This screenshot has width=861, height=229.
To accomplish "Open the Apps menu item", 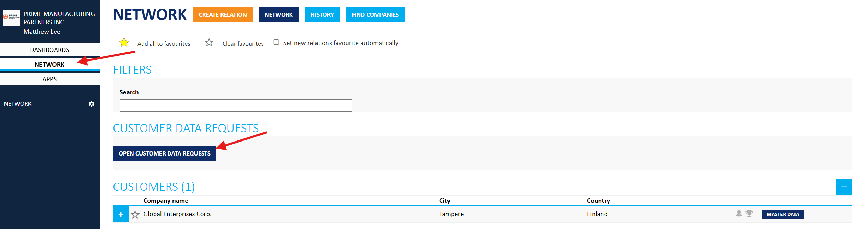I will click(x=50, y=79).
